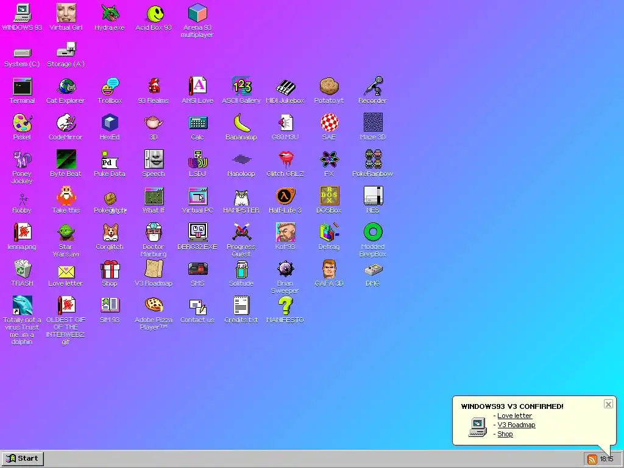624x468 pixels.
Task: Click 'Love letter' link in notification
Action: click(514, 416)
